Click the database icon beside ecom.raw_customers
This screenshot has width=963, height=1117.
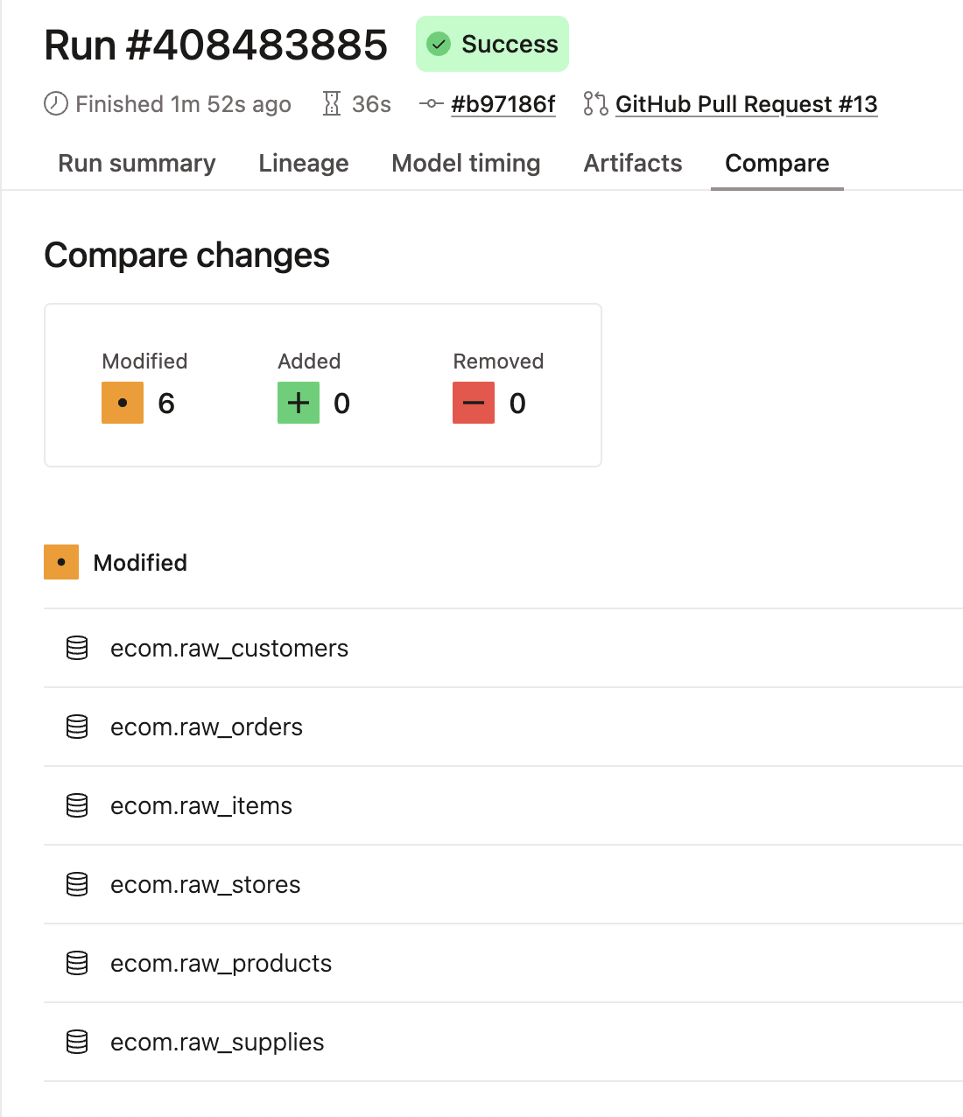pos(77,648)
